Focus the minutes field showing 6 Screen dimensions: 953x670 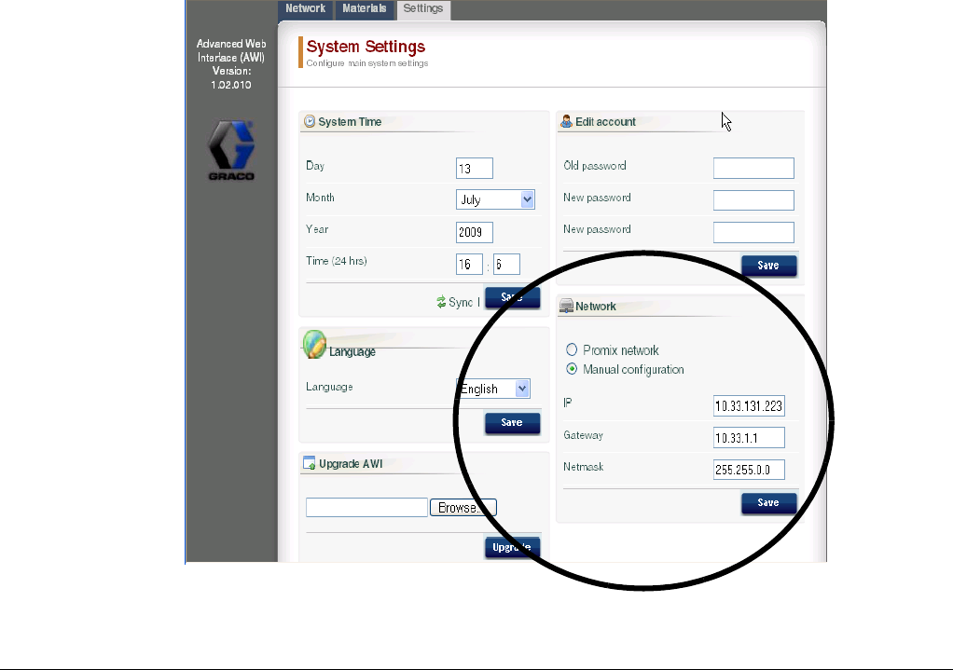506,265
